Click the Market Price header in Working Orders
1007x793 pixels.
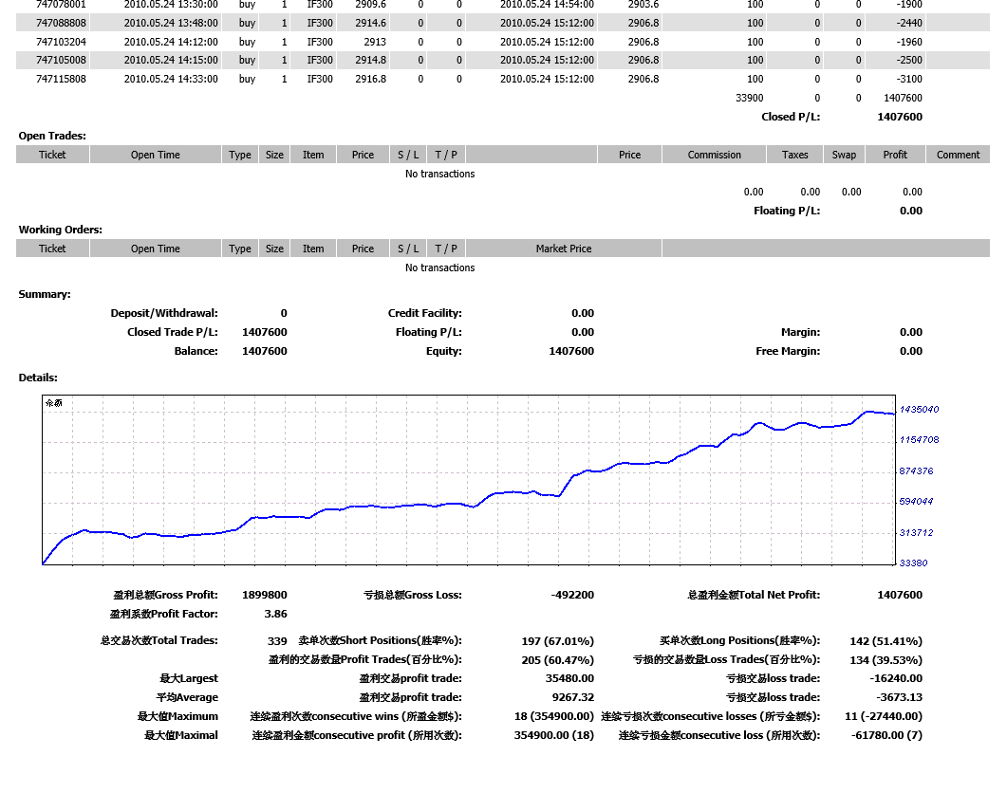[x=563, y=249]
